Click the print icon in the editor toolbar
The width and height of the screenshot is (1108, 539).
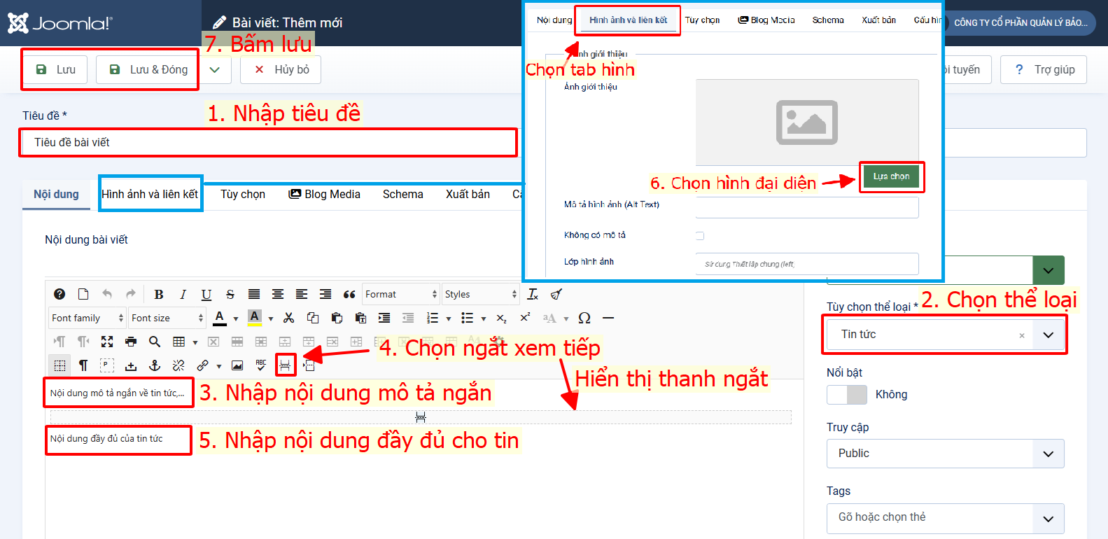131,342
